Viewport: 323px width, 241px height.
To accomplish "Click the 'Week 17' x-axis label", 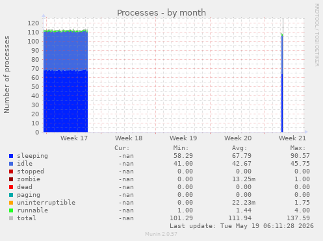I will (74, 138).
